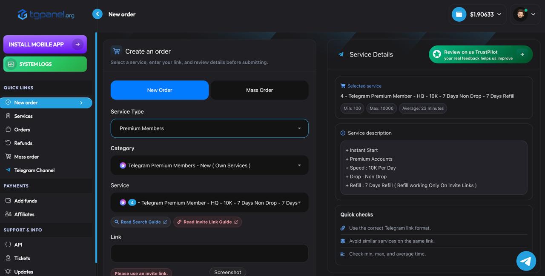This screenshot has width=545, height=276.
Task: Click the Install Mobile App button
Action: tap(45, 44)
